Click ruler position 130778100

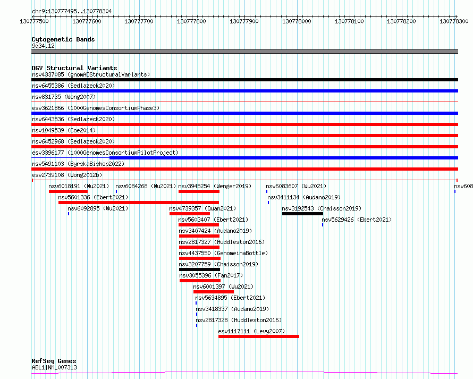pos(349,21)
